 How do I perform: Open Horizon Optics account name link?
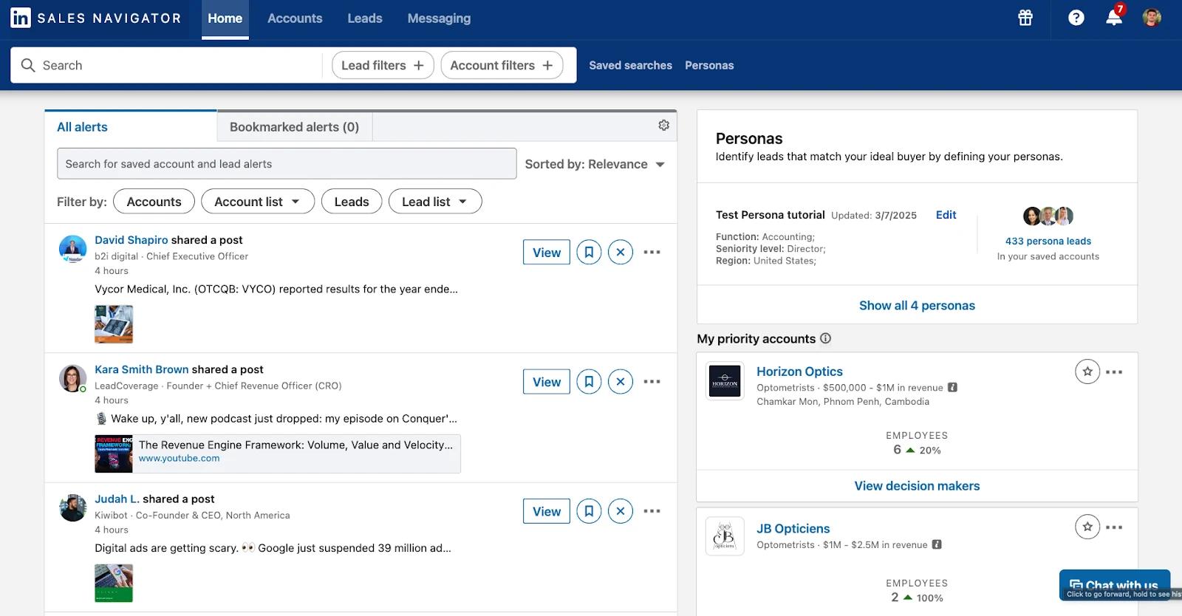click(799, 372)
